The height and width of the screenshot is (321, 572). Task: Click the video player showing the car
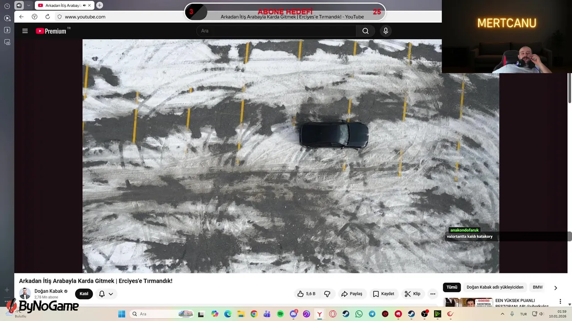click(290, 156)
